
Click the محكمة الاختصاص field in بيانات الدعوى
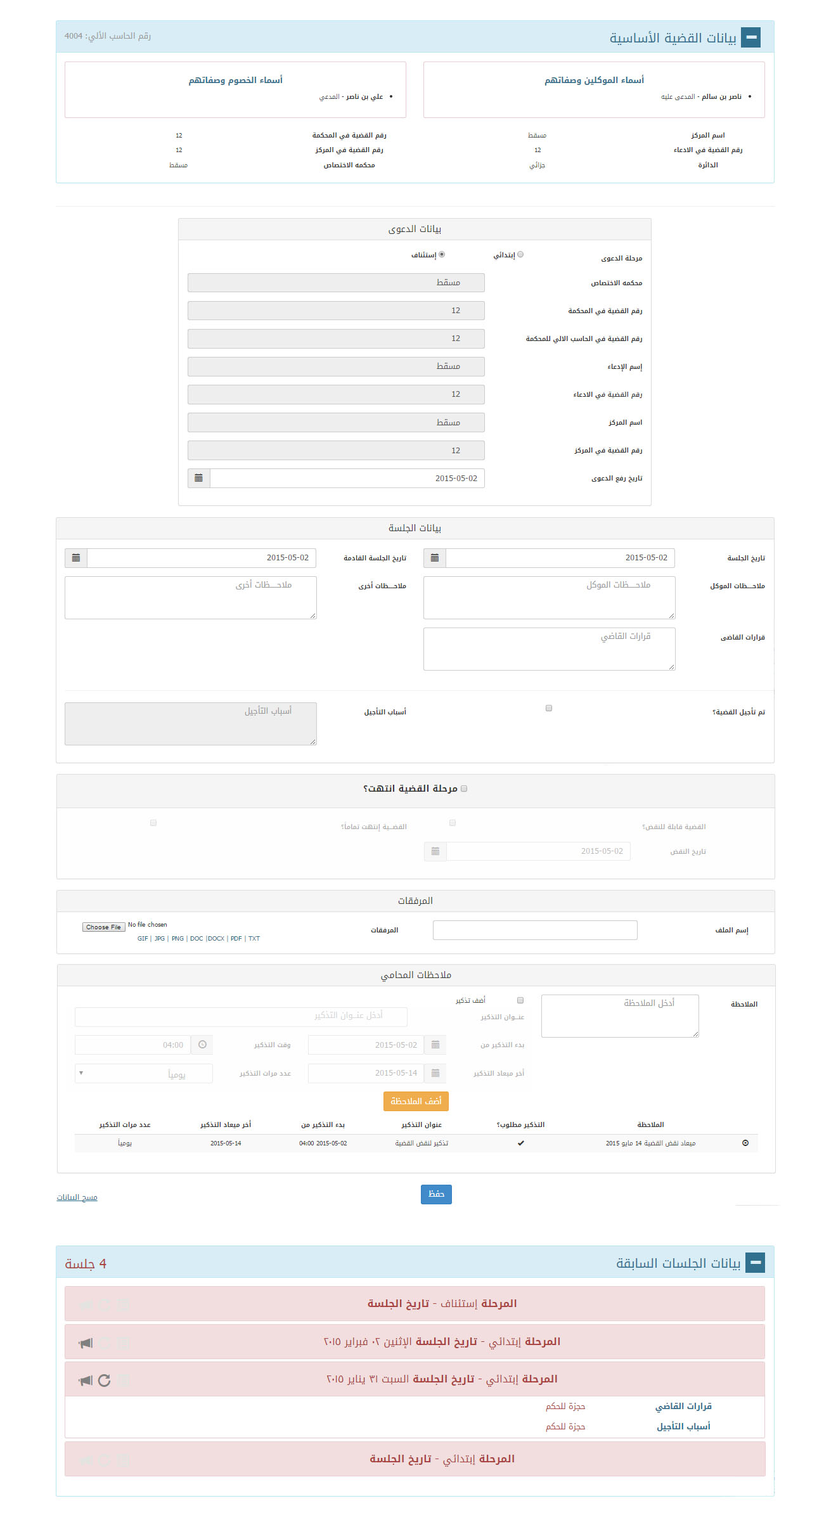coord(336,283)
